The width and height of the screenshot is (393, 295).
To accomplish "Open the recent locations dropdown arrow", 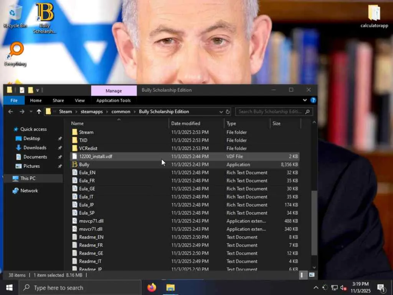I will coord(31,112).
